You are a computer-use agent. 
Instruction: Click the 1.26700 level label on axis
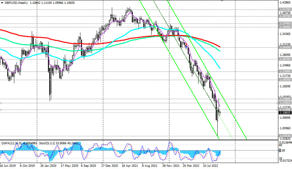coord(285,59)
